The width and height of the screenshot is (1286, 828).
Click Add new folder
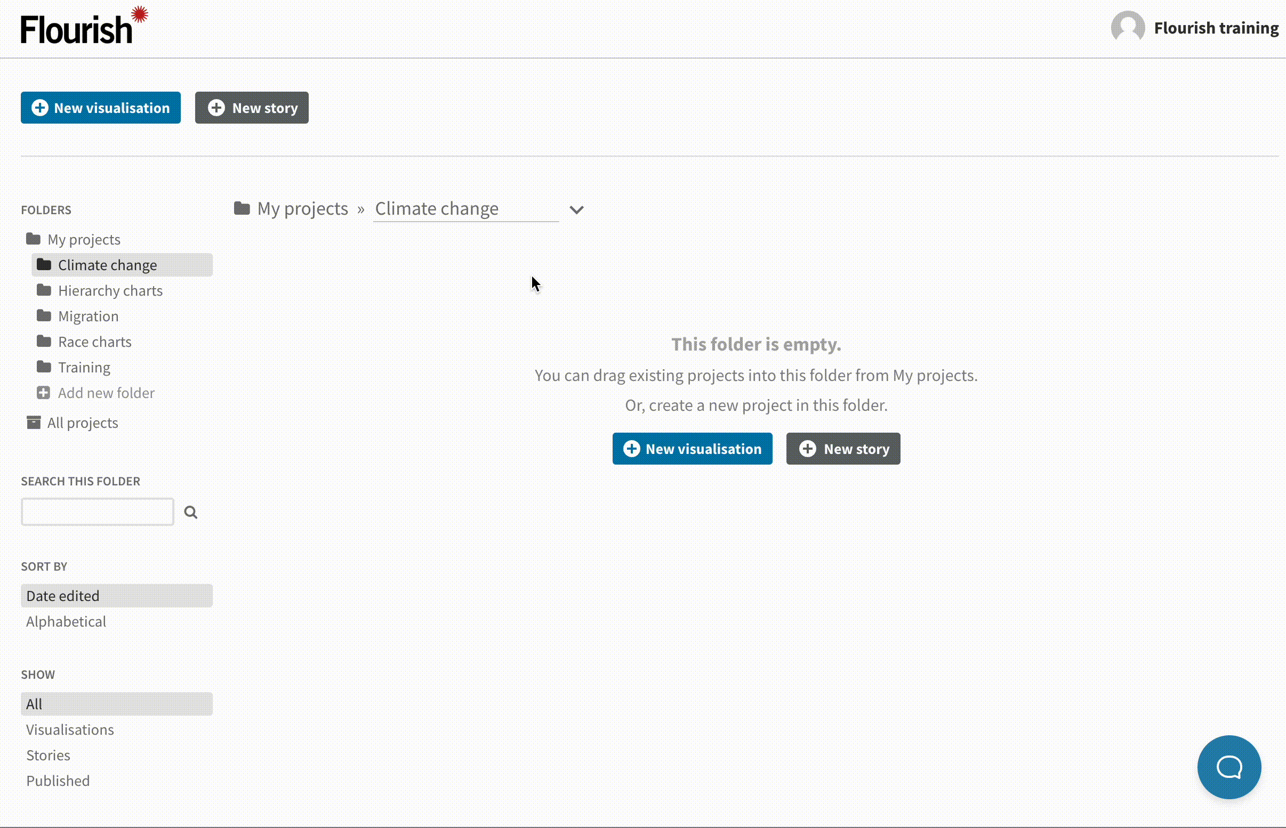[x=106, y=393]
